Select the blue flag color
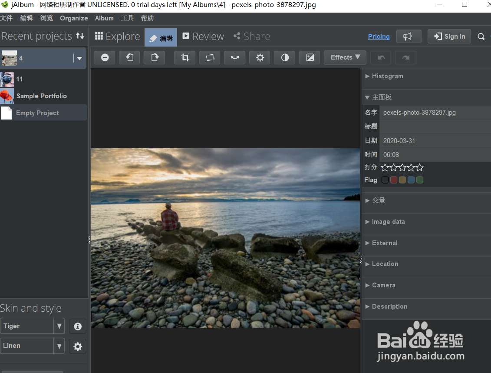 [411, 180]
